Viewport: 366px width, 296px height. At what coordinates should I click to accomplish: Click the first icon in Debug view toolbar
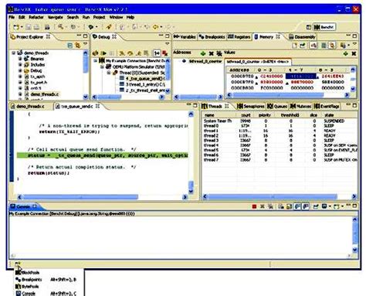[95, 53]
